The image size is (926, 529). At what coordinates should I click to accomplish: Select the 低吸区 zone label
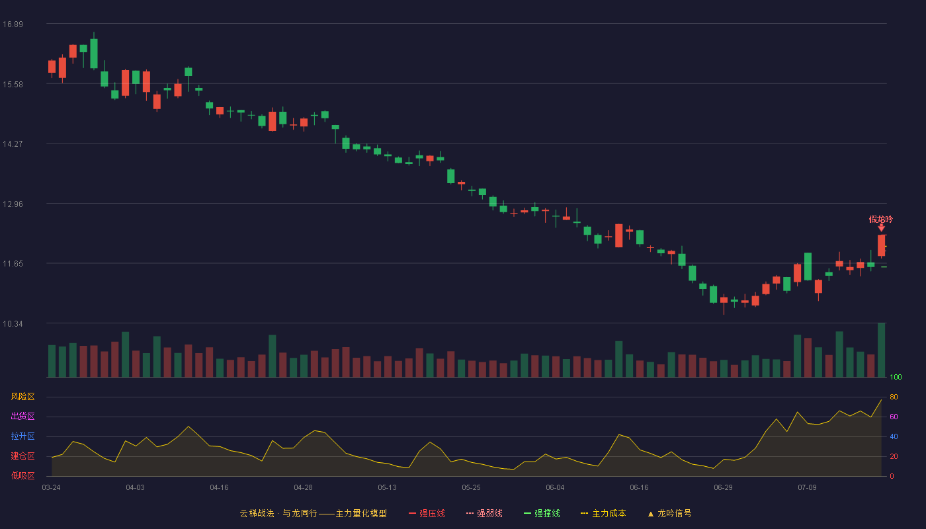point(23,476)
